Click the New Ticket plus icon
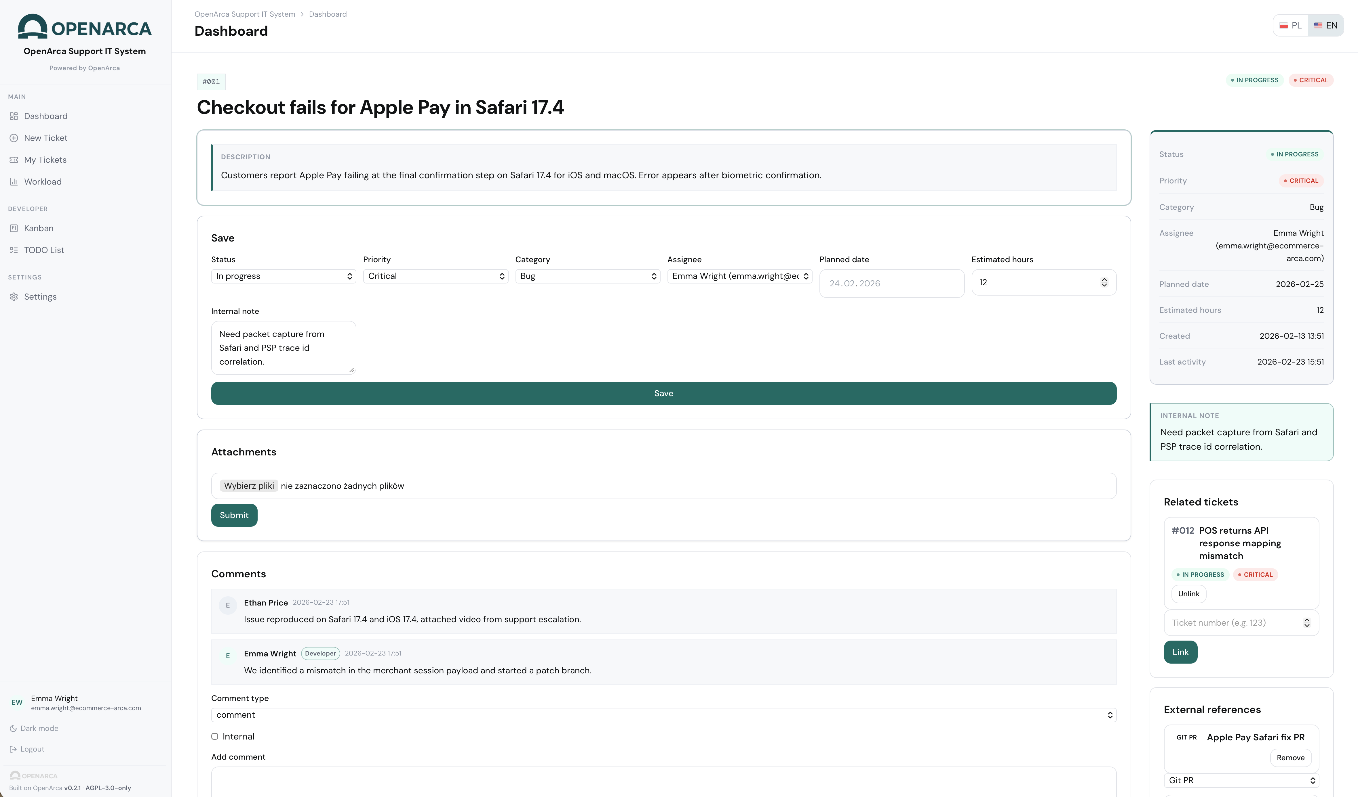Image resolution: width=1358 pixels, height=797 pixels. click(x=14, y=138)
